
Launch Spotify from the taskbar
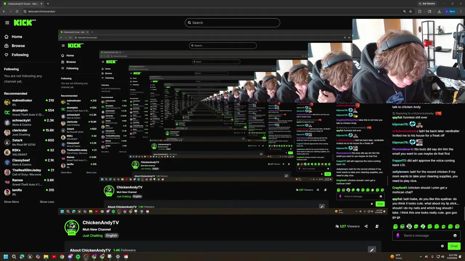(78, 257)
